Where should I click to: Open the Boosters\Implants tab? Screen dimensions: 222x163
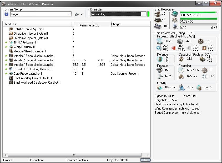(x=77, y=160)
